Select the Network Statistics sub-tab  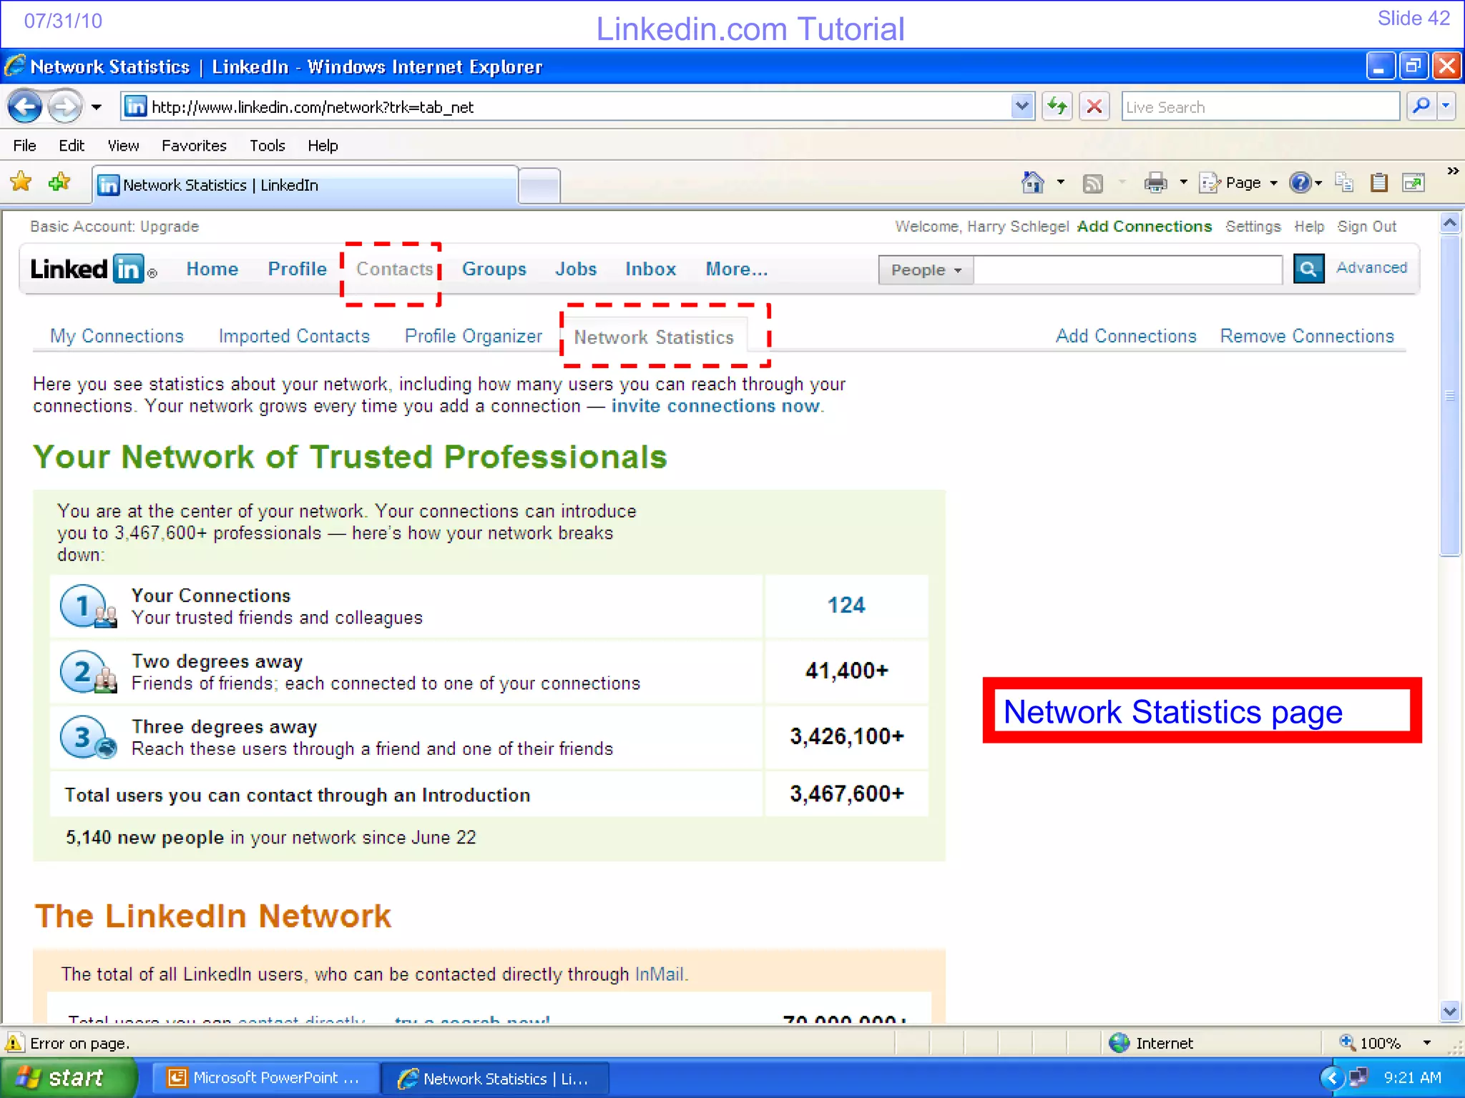[654, 337]
